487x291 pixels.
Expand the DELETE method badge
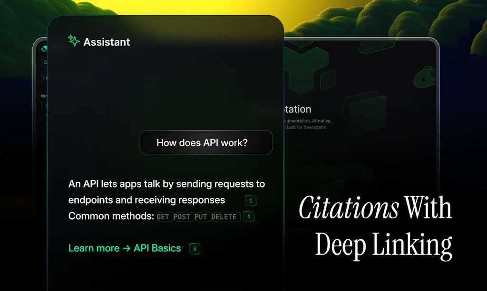click(x=225, y=216)
